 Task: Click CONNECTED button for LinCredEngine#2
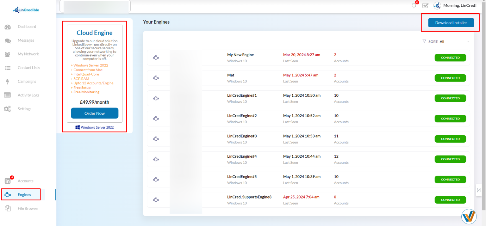point(450,119)
